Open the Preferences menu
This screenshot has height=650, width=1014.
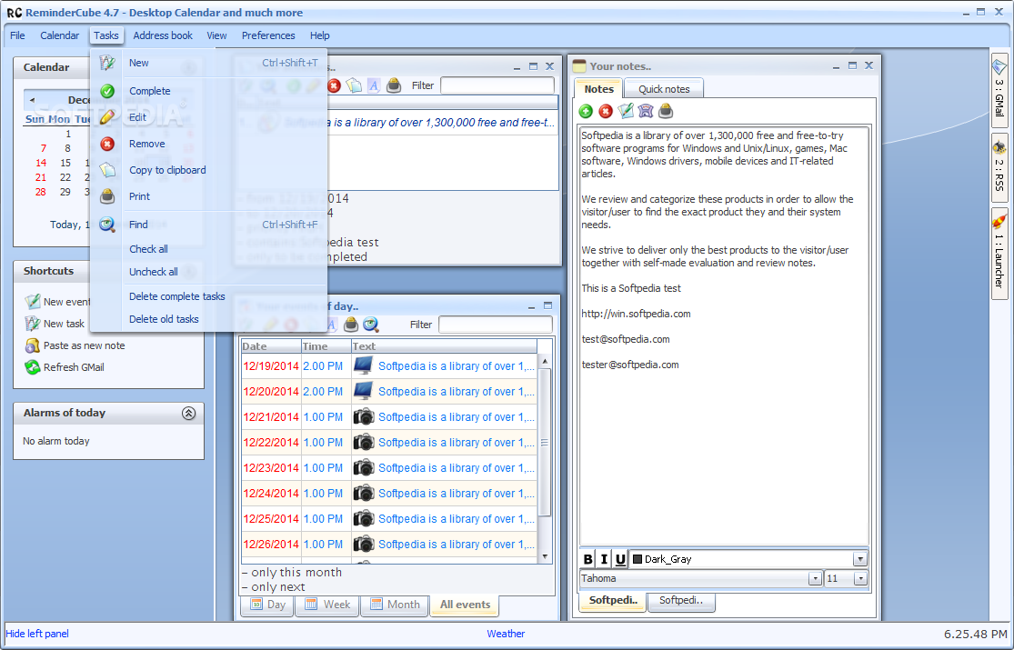(268, 35)
